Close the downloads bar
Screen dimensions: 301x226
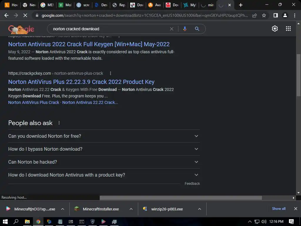point(296,209)
